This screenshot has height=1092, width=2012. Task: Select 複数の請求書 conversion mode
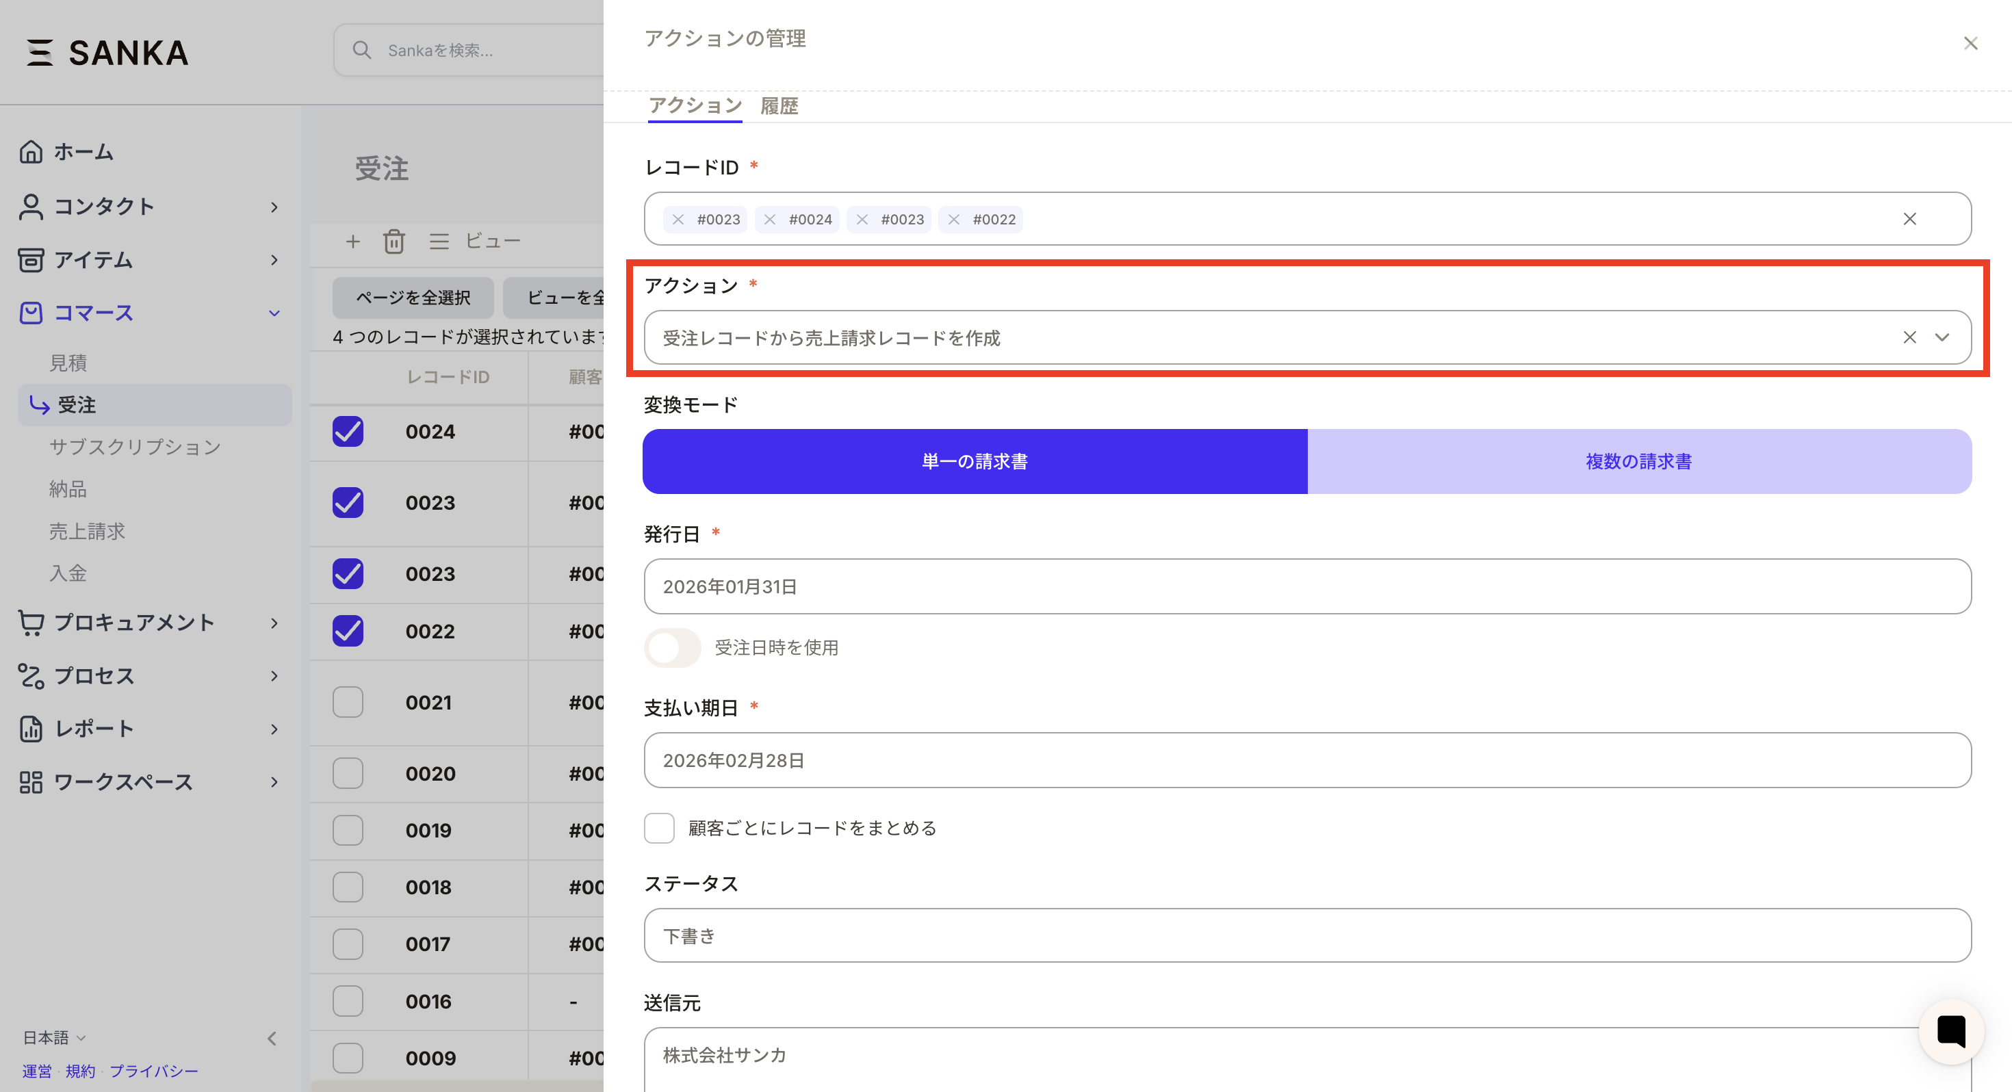point(1638,461)
